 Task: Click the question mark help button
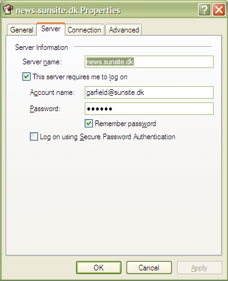(204, 9)
